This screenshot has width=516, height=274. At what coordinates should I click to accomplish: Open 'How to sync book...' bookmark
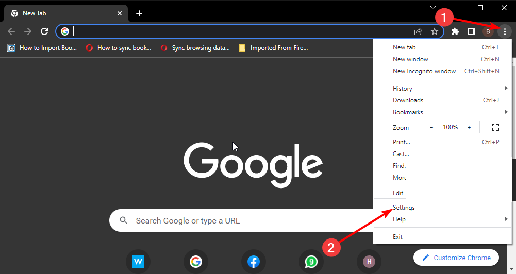(119, 48)
